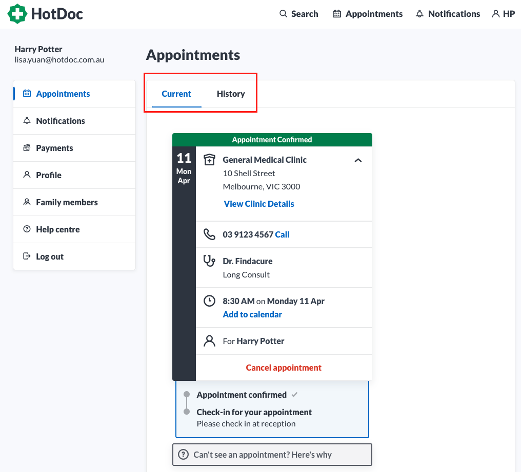Click the Appointment confirmed timeline step
Image resolution: width=521 pixels, height=472 pixels.
tap(242, 395)
